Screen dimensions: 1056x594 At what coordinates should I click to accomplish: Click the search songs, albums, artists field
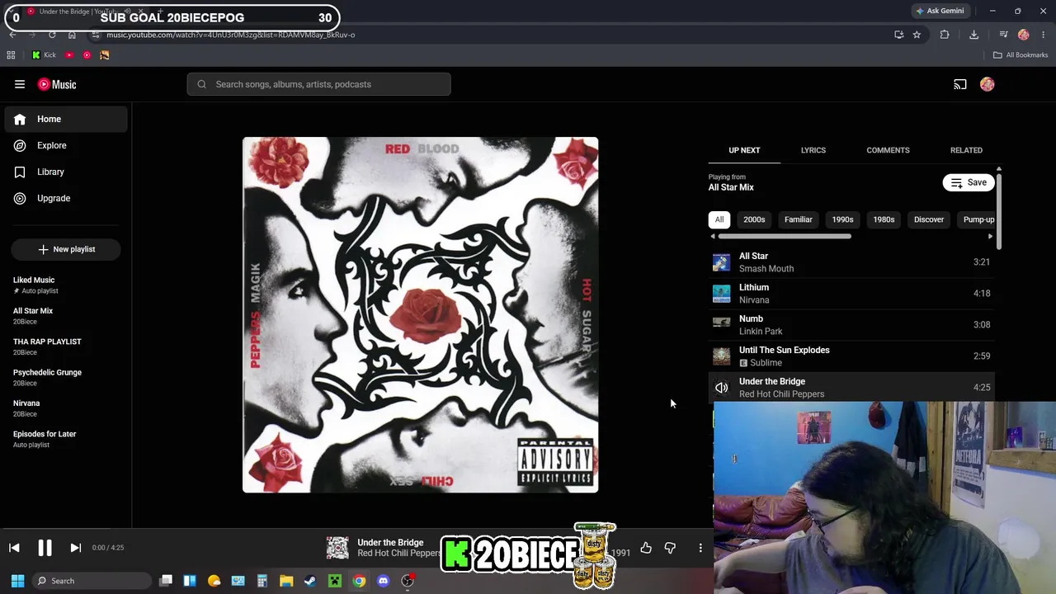pyautogui.click(x=319, y=84)
